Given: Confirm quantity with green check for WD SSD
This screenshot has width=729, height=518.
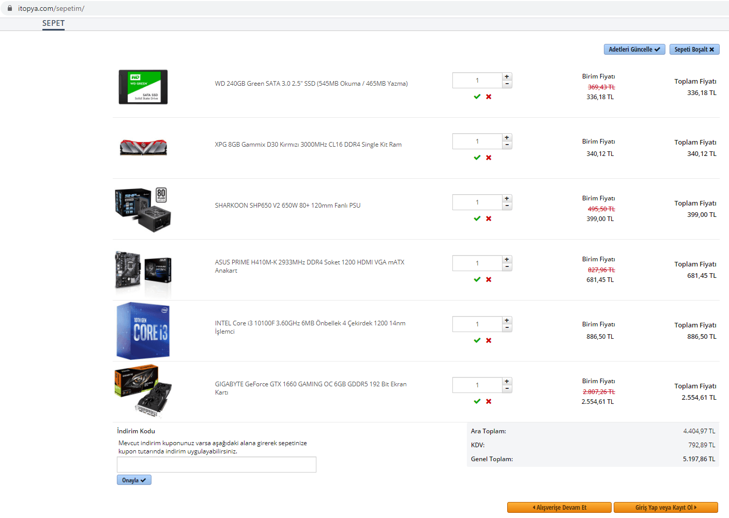Looking at the screenshot, I should (x=477, y=97).
